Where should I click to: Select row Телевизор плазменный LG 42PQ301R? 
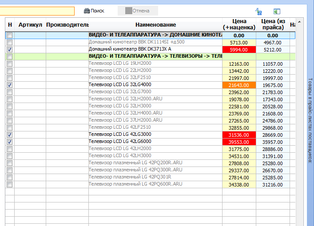(x=150, y=178)
